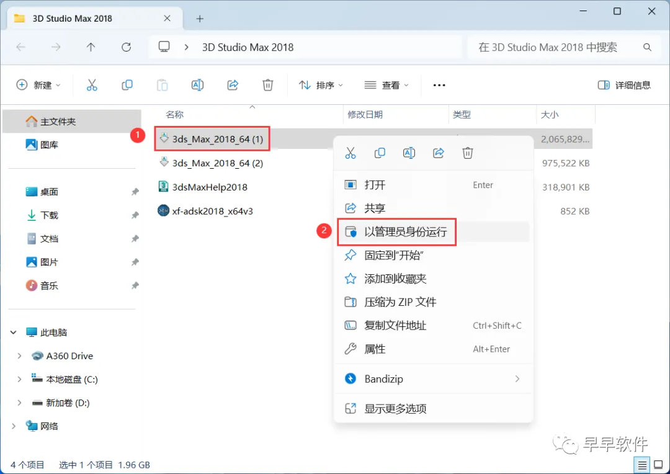The width and height of the screenshot is (670, 474).
Task: Go forward with the right arrow
Action: click(56, 47)
